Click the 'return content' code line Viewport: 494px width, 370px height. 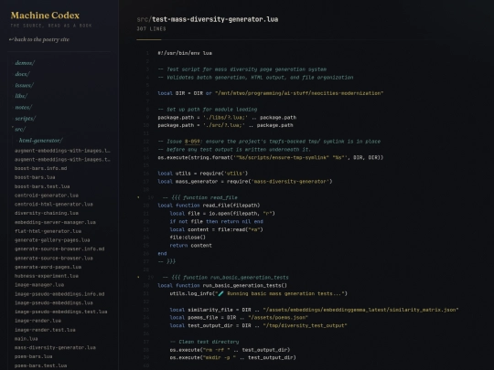pos(191,246)
